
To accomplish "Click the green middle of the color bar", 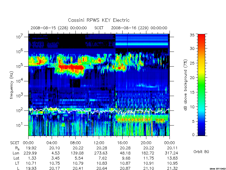I will (x=201, y=85).
